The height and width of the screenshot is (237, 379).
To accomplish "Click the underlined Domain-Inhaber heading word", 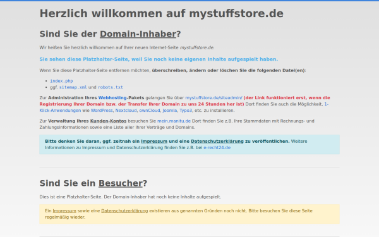I will (x=138, y=34).
